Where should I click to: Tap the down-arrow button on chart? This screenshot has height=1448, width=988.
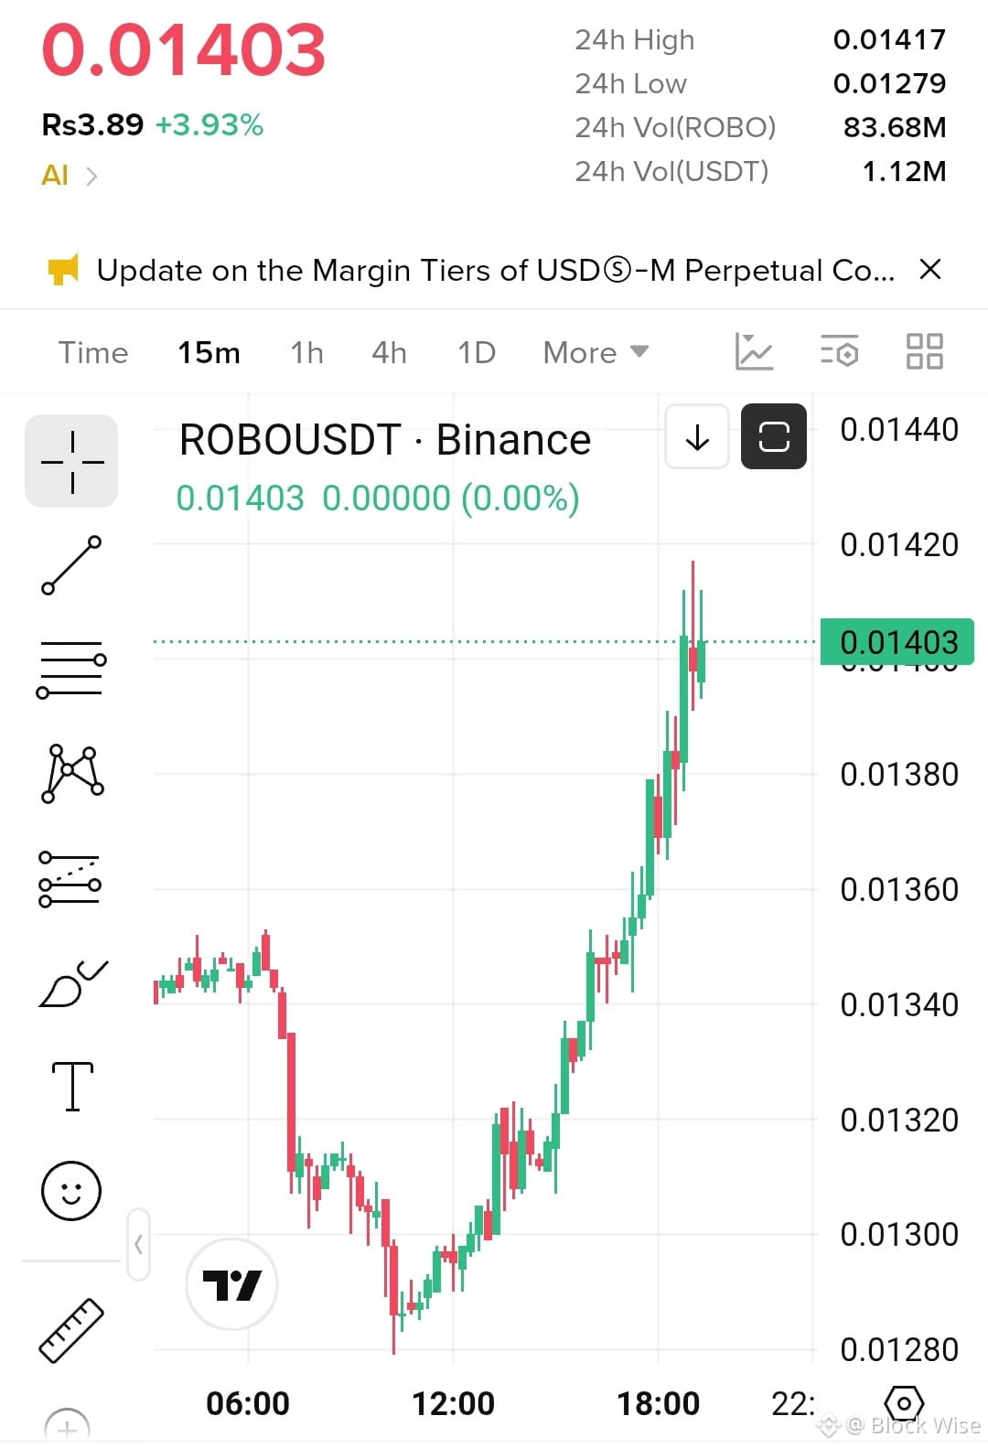tap(697, 436)
